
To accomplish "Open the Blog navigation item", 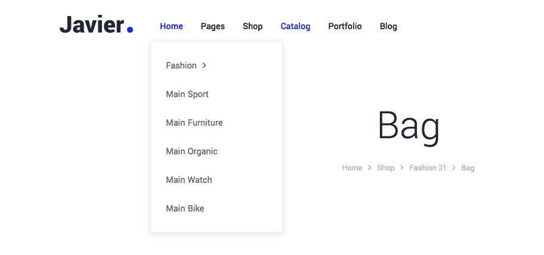I will click(x=388, y=26).
